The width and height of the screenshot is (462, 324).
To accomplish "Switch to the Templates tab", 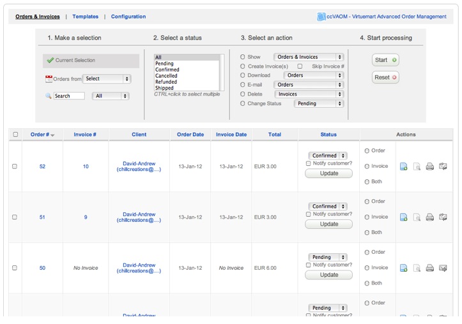I will pos(85,17).
